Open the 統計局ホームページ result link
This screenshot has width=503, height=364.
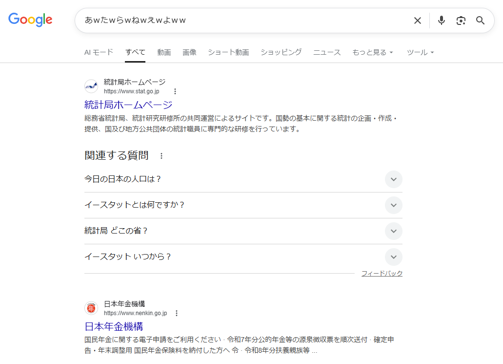pyautogui.click(x=128, y=105)
